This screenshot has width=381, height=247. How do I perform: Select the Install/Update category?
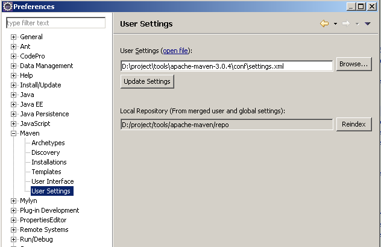coord(40,85)
